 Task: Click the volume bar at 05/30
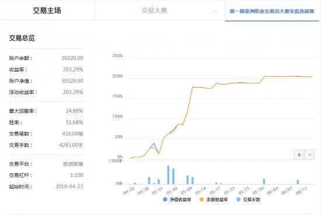tap(264, 181)
